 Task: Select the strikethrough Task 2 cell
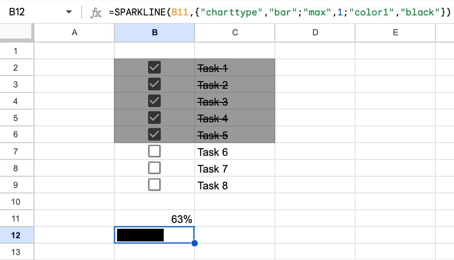pyautogui.click(x=234, y=85)
